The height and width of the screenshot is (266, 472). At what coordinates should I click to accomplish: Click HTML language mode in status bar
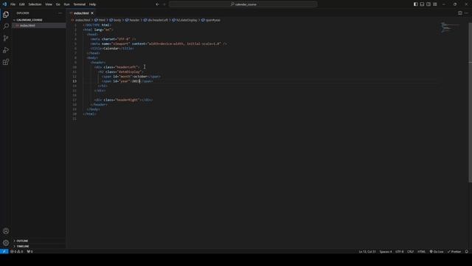[421, 251]
